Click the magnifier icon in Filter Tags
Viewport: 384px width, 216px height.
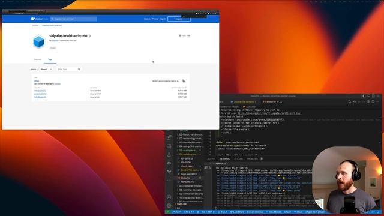[x=79, y=70]
